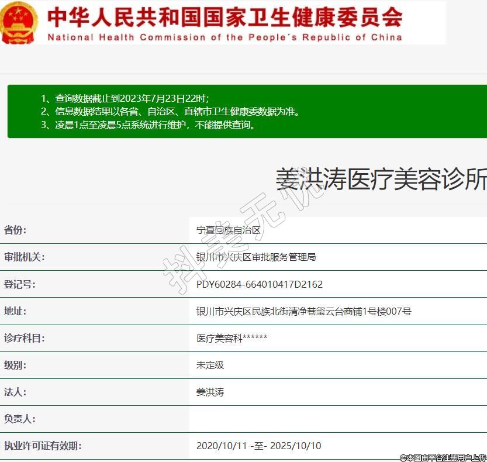Click the clinic heading 姜洪涛医疗美容诊所

[381, 180]
